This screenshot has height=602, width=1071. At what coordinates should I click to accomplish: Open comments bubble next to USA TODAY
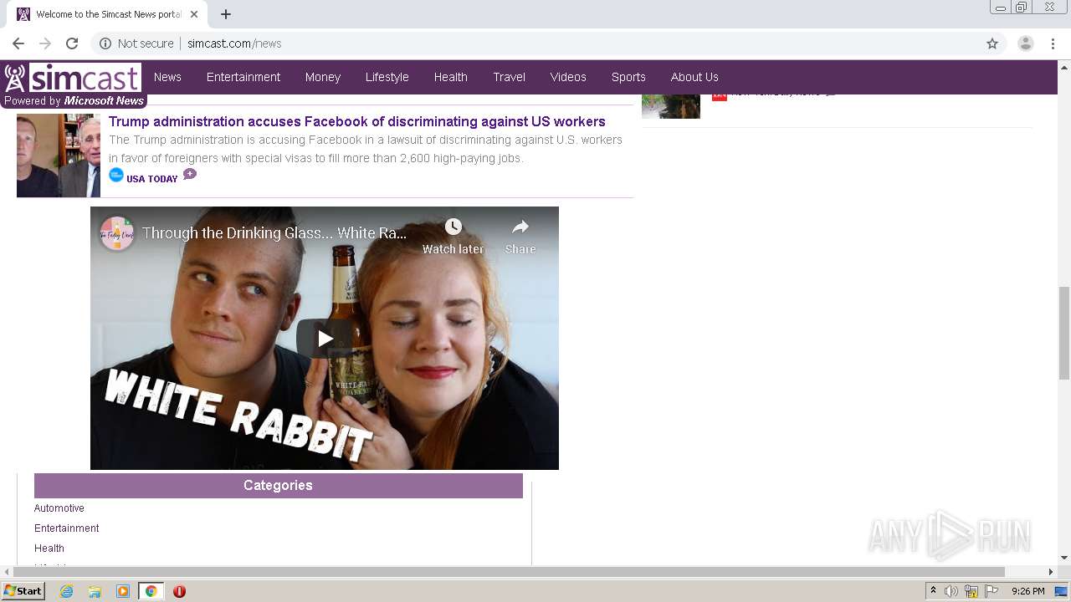[190, 174]
